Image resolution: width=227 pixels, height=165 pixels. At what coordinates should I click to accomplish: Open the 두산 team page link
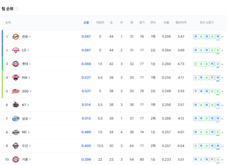(x=26, y=146)
